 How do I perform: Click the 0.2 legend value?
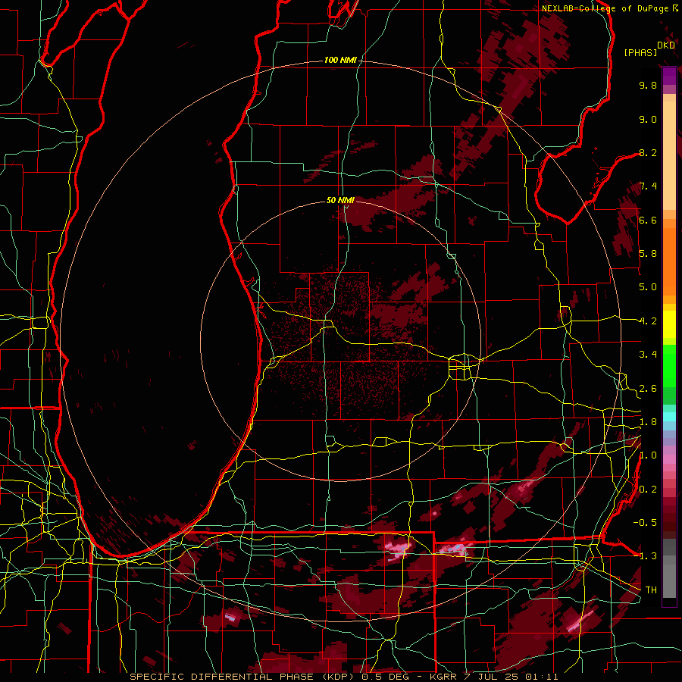[x=648, y=490]
